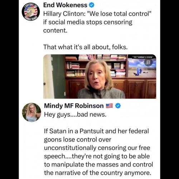Click the "We lose total control" quote line
This screenshot has width=179, height=179.
tap(97, 14)
